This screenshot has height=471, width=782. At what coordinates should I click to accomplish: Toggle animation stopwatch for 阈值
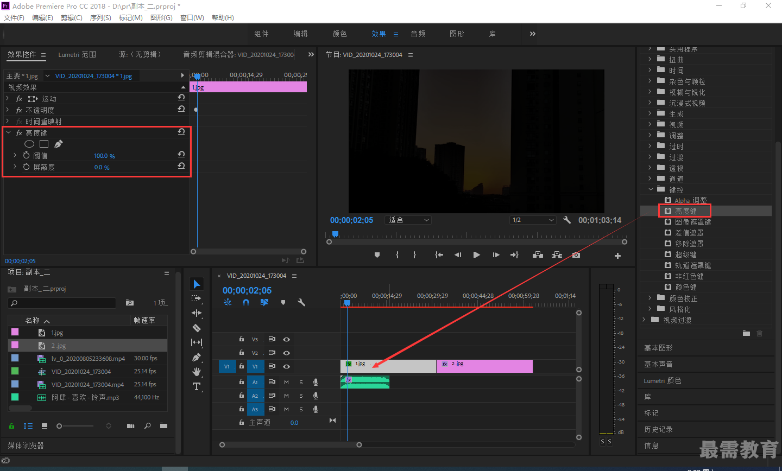(x=26, y=155)
